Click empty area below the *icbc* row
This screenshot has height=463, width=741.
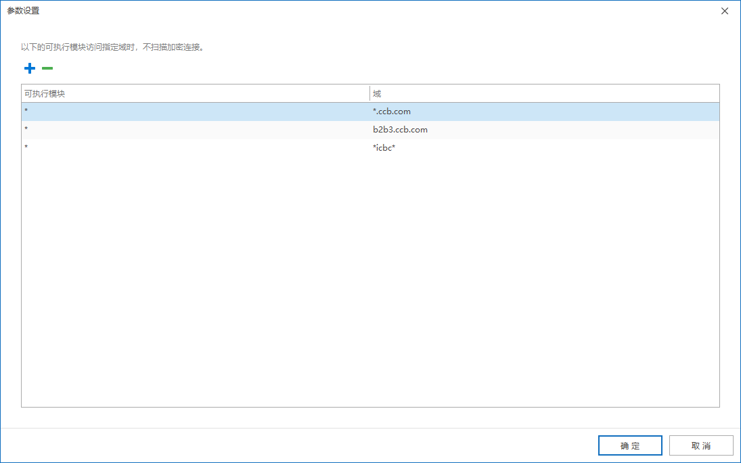tap(369, 270)
